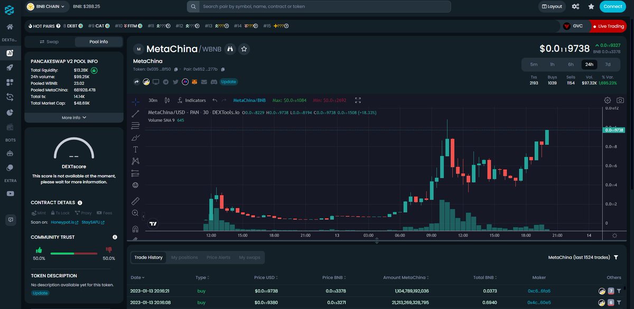Switch stats to 24h timeframe

click(x=589, y=64)
